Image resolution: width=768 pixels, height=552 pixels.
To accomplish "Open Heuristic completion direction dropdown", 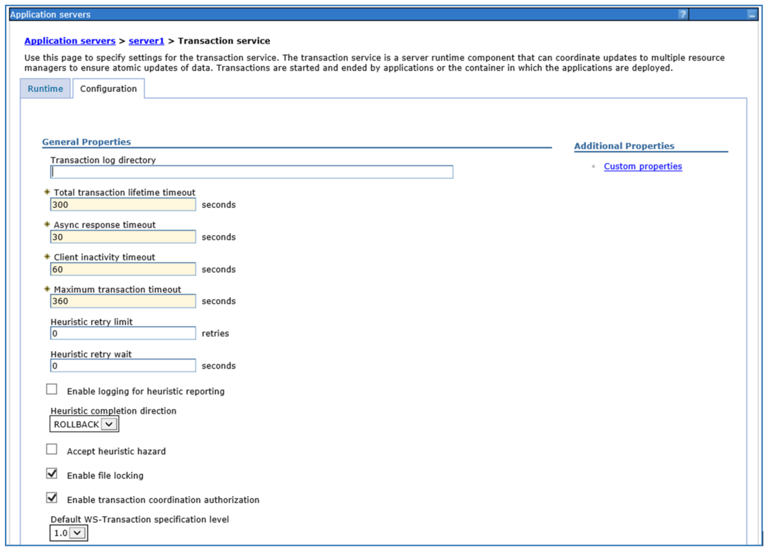I will coord(84,424).
